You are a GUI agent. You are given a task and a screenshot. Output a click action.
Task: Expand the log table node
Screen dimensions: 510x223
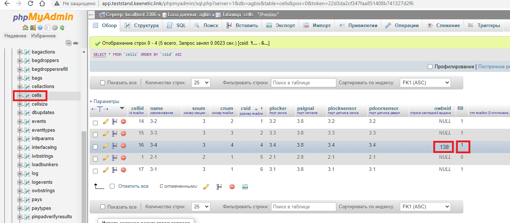(x=20, y=173)
